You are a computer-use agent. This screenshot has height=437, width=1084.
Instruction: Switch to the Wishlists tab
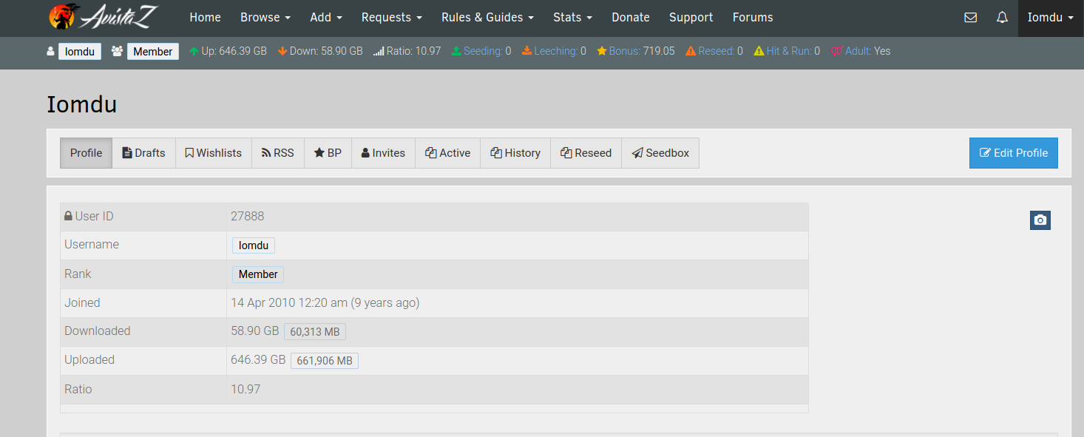[x=214, y=153]
